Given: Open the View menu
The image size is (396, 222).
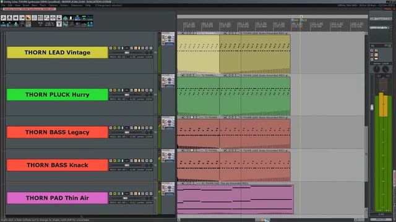Looking at the screenshot, I should click(x=18, y=6).
